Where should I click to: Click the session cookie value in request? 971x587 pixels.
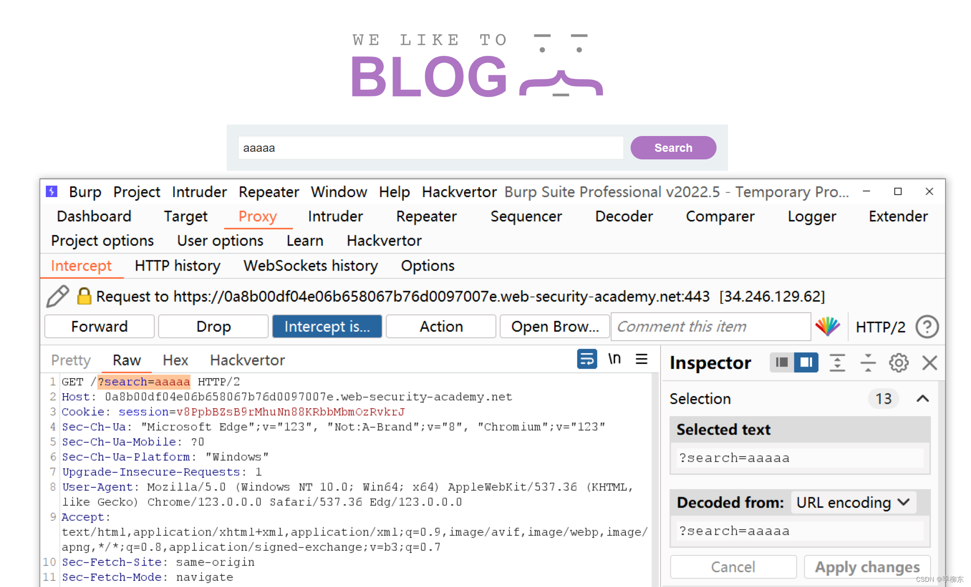point(290,411)
